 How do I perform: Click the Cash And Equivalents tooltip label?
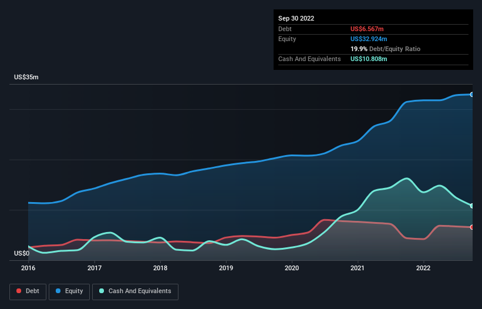click(309, 59)
